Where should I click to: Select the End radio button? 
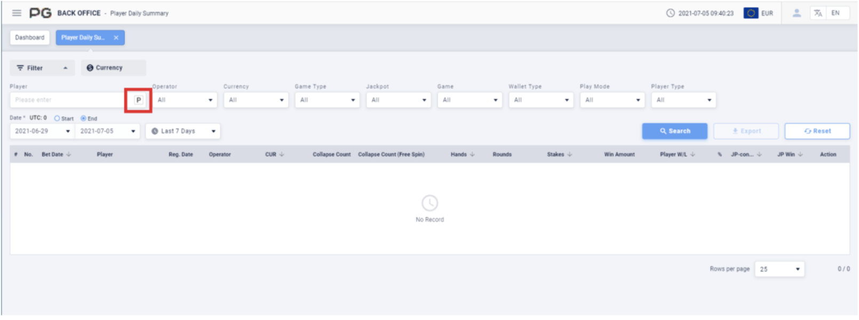[x=83, y=118]
